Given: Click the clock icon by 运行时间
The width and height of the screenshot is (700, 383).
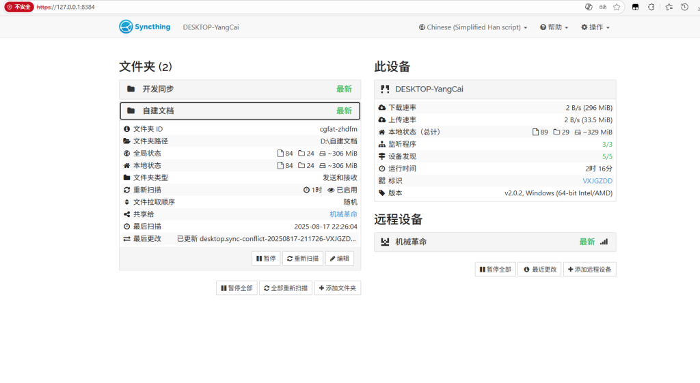Looking at the screenshot, I should 381,169.
